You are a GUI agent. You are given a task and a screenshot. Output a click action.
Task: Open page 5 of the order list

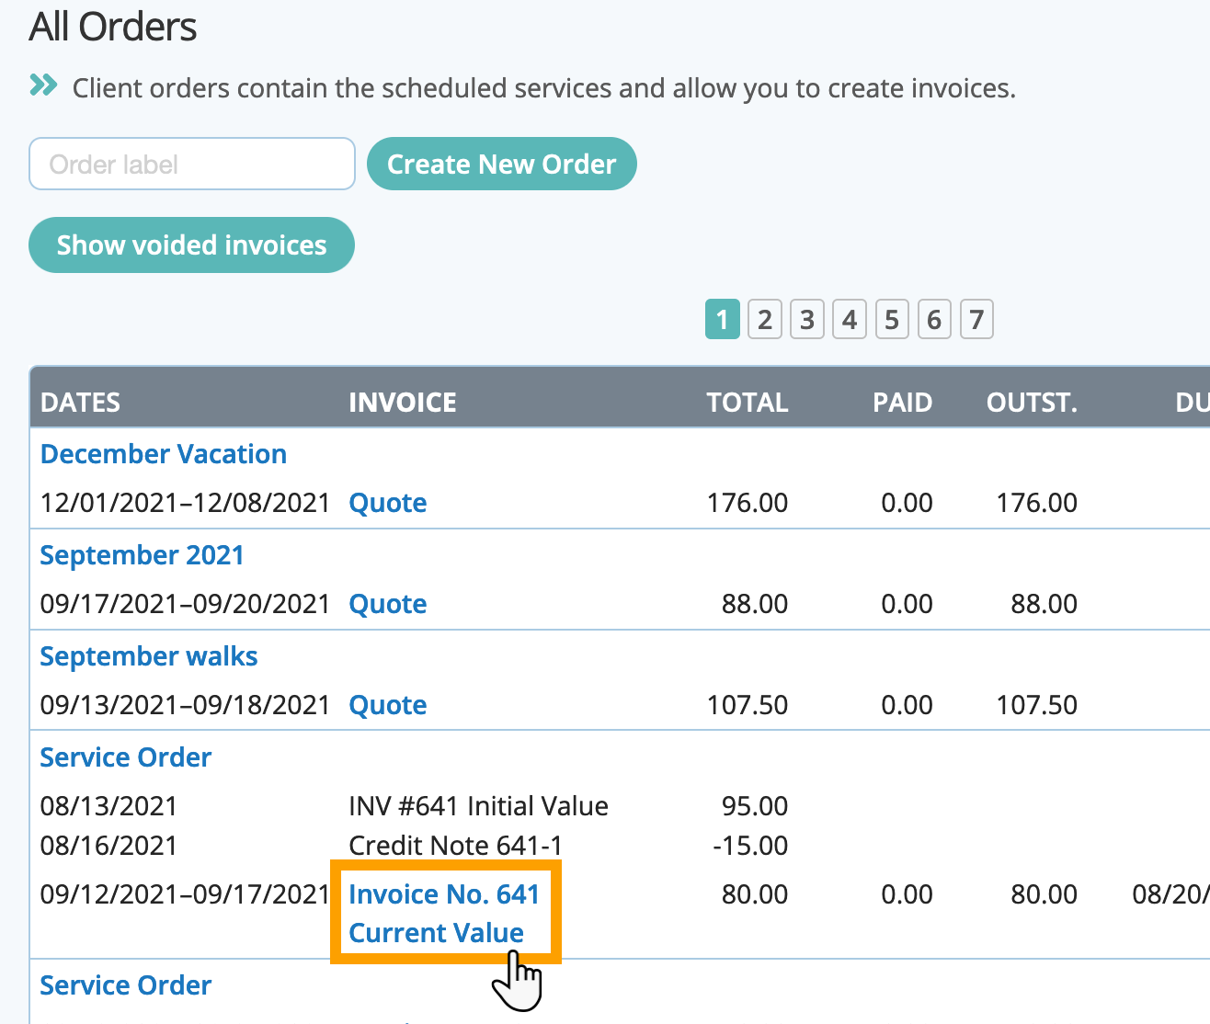click(891, 320)
